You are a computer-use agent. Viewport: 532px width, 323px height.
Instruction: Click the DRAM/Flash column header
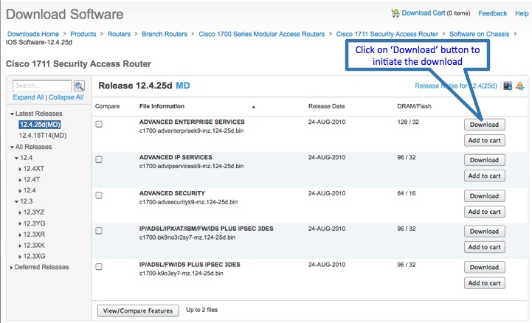coord(414,106)
